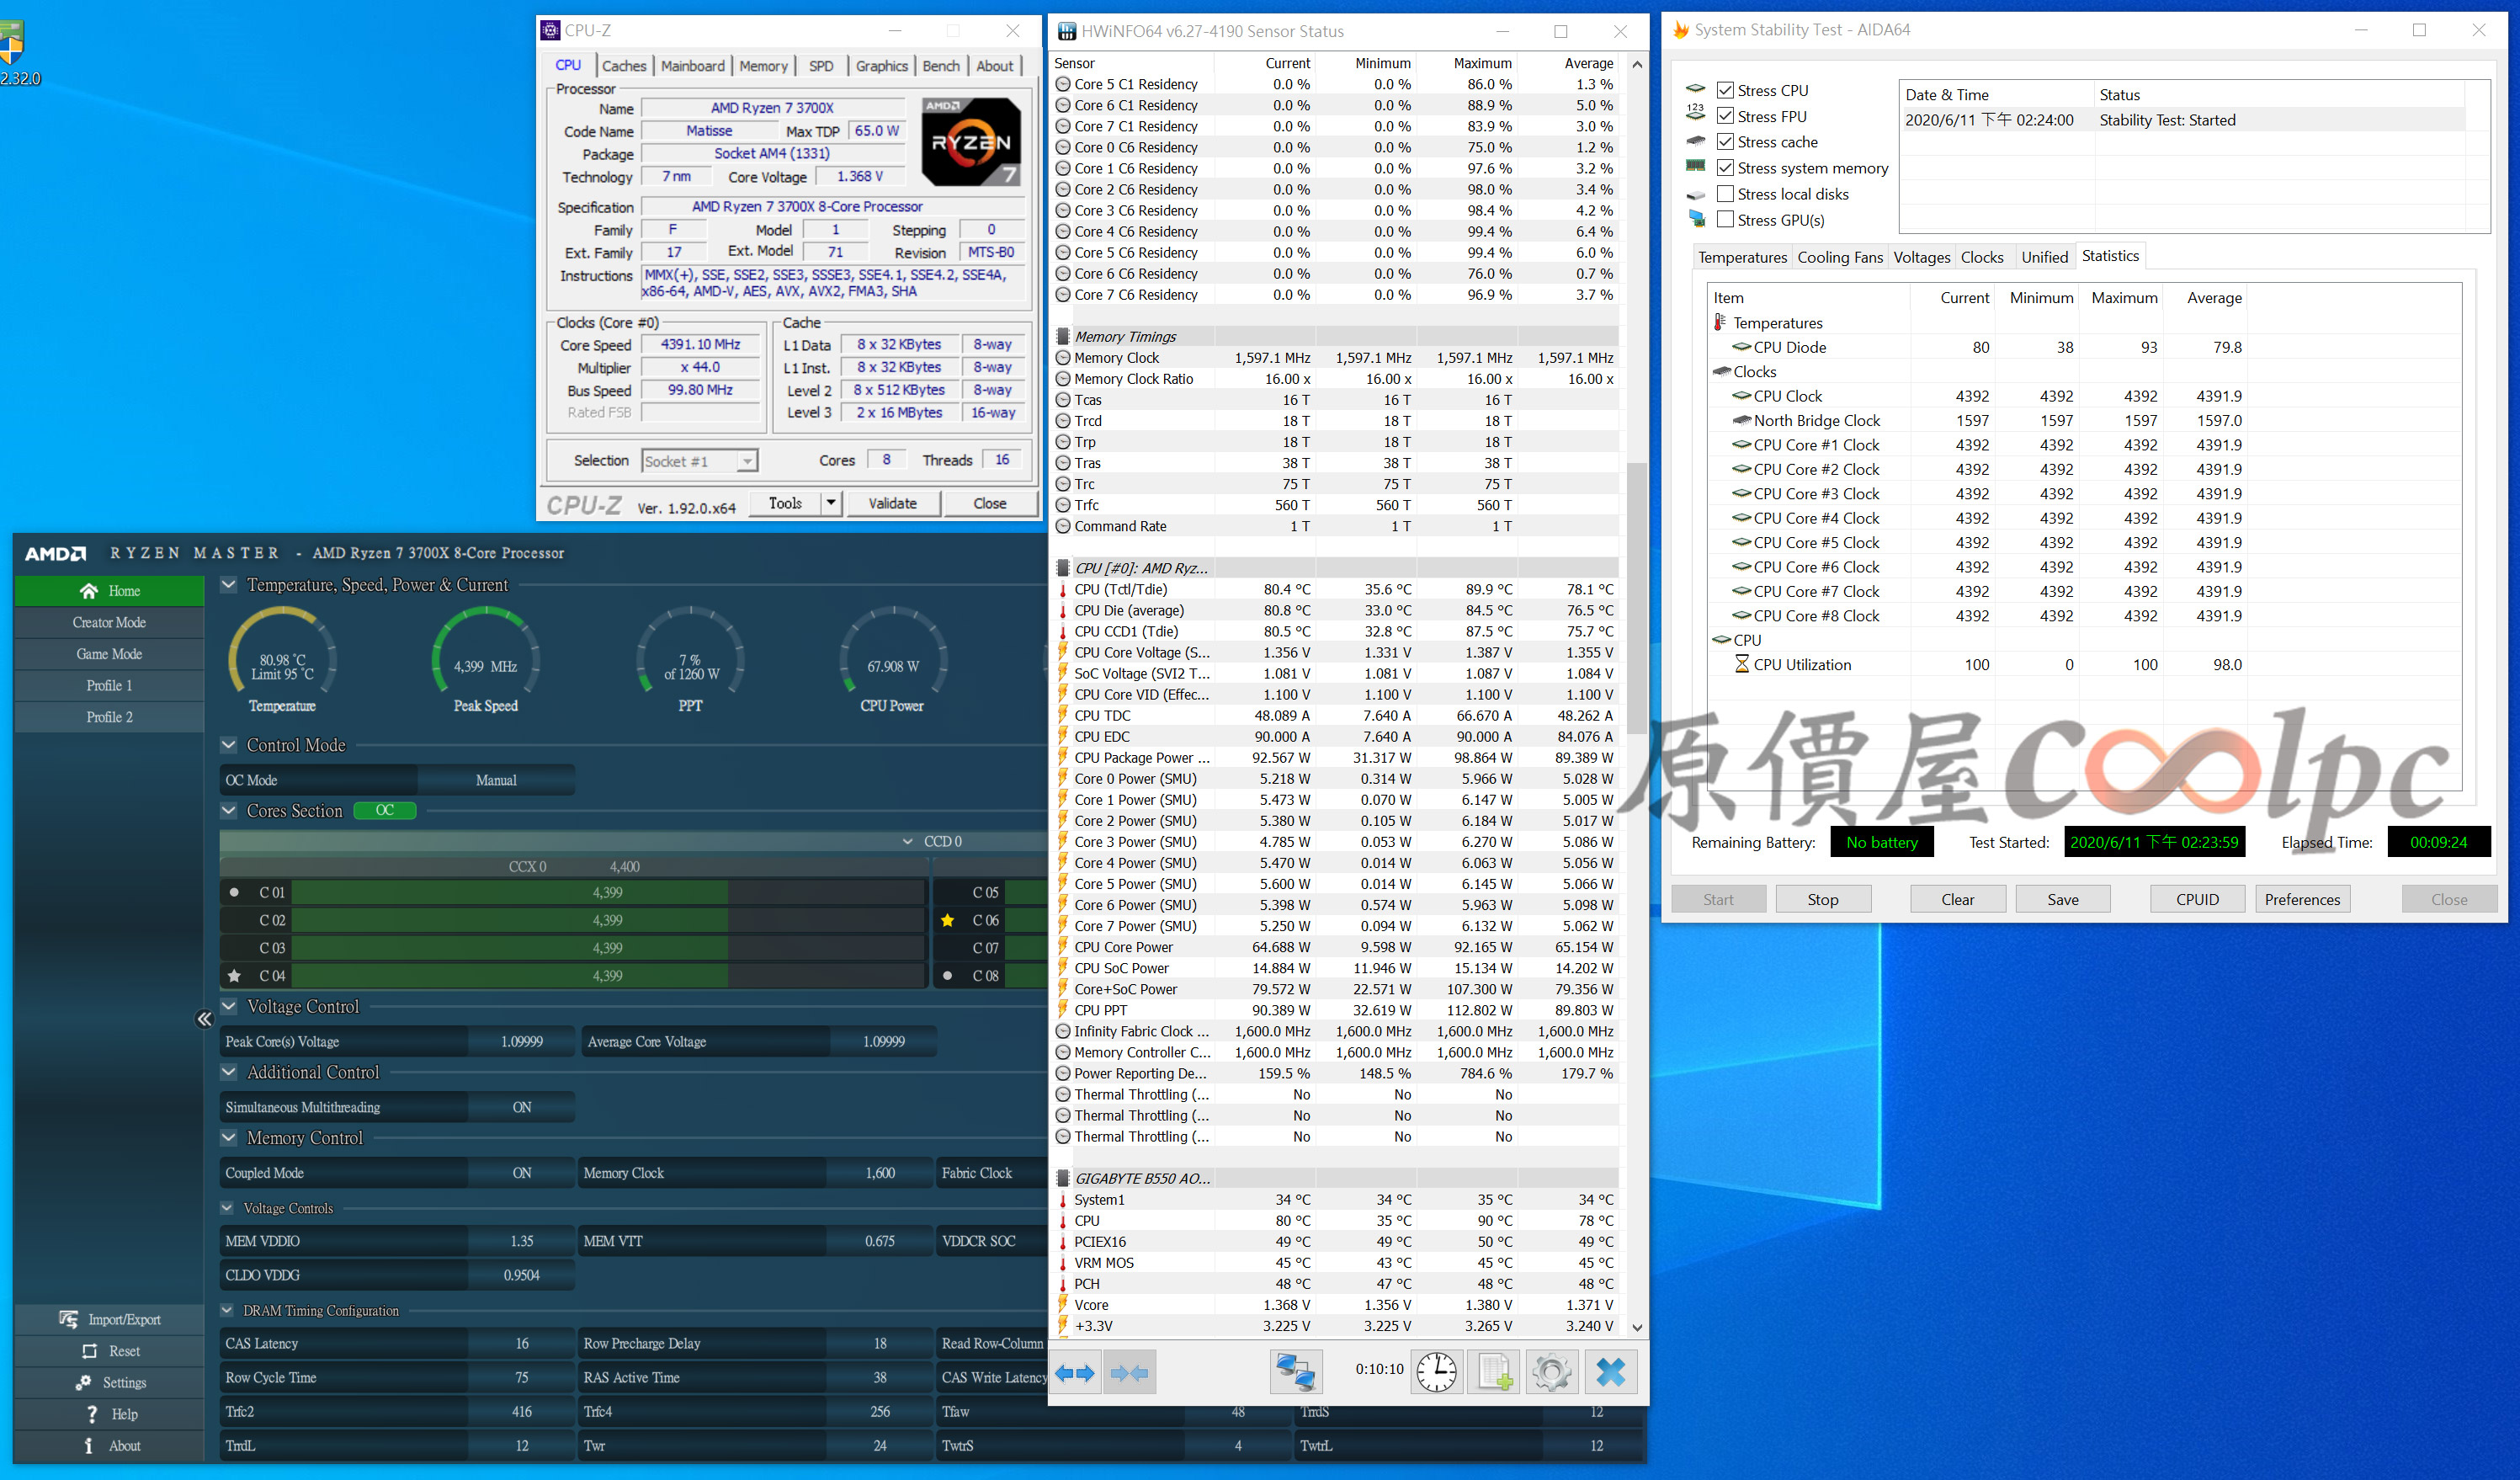Collapse Cores Section chevron

[x=229, y=811]
